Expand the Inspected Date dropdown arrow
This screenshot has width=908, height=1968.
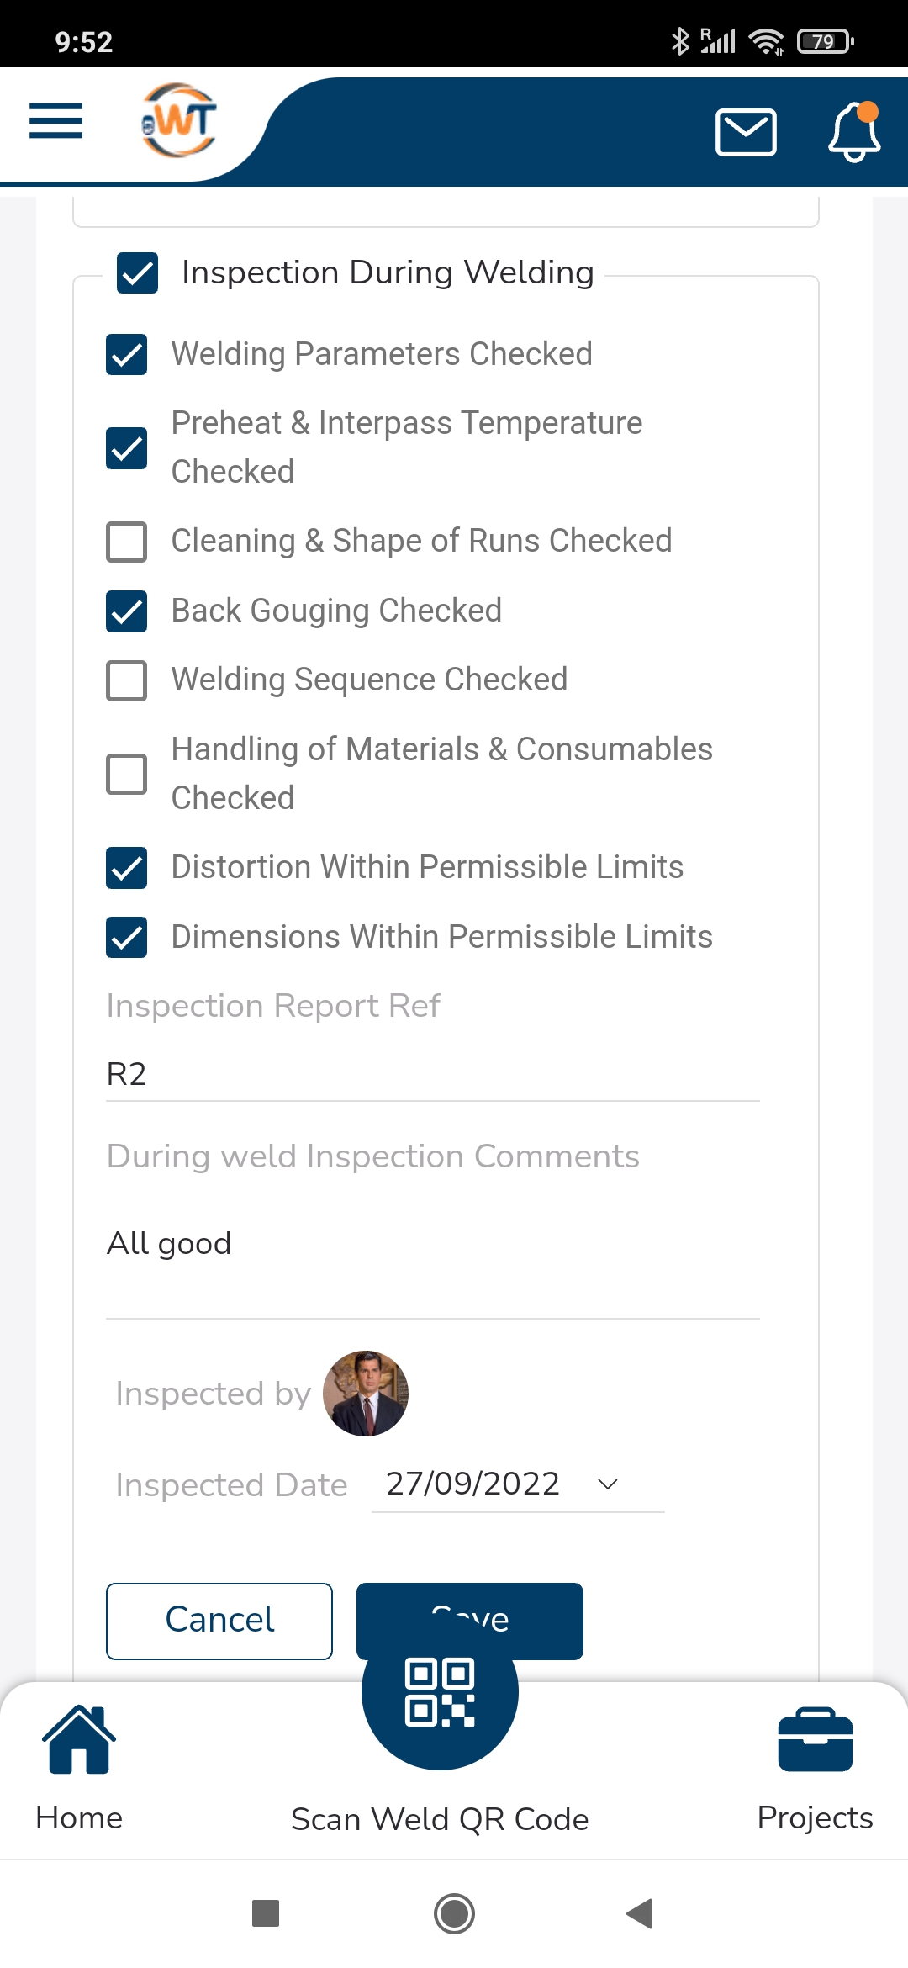tap(608, 1484)
